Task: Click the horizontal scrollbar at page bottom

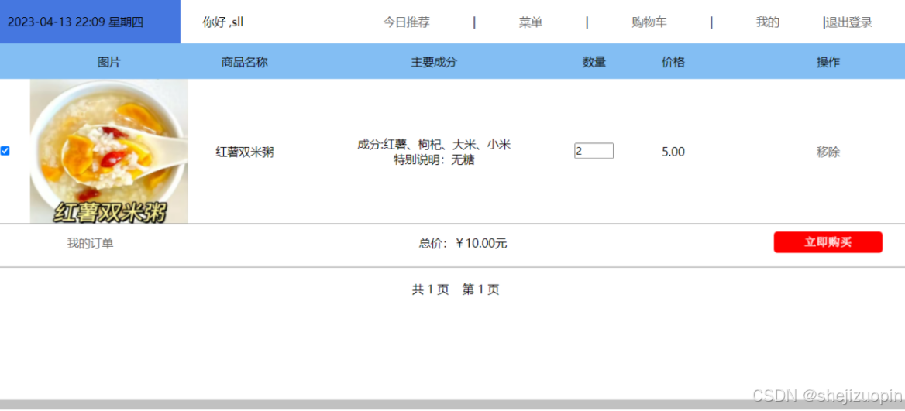Action: pos(452,404)
